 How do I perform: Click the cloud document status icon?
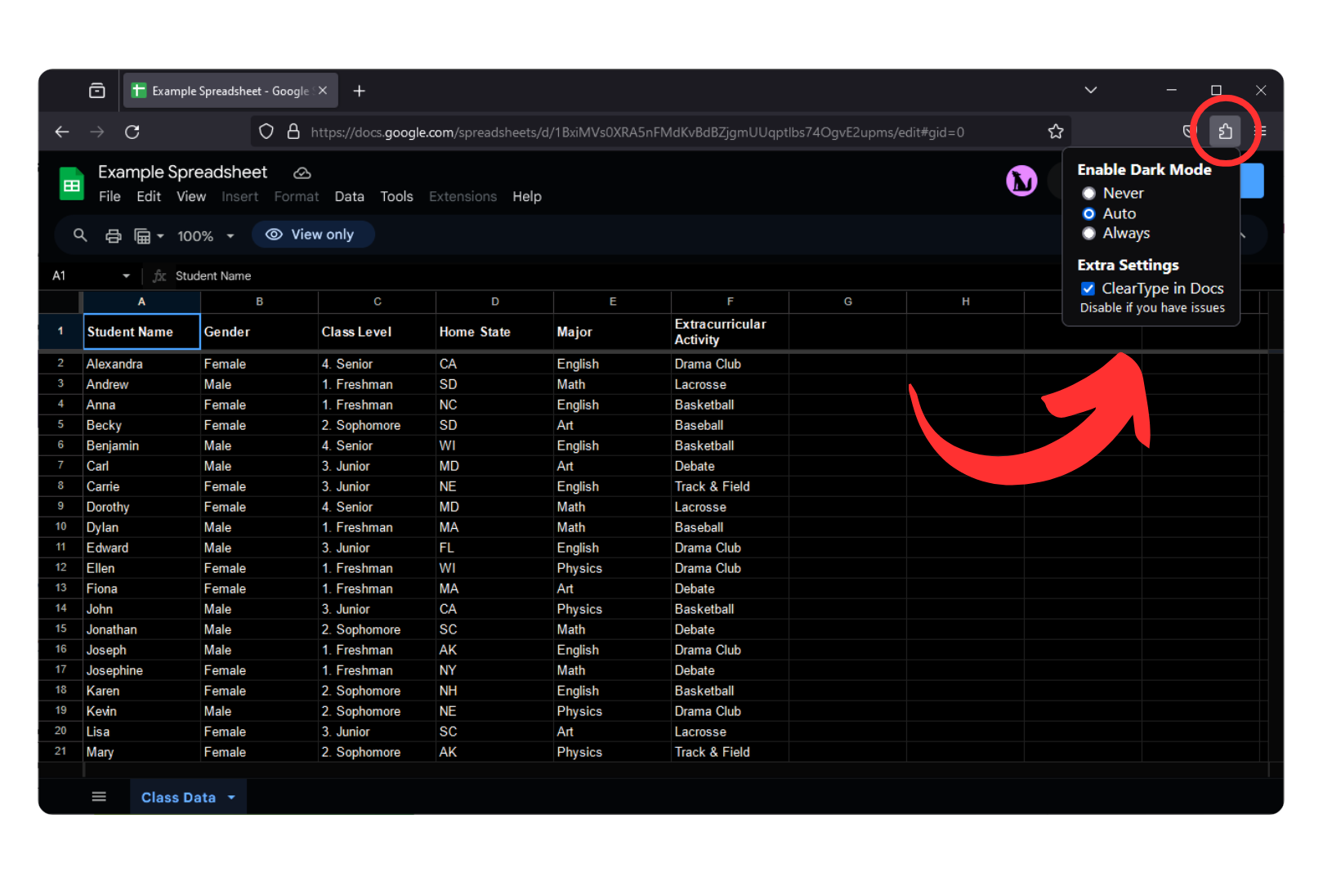click(302, 172)
